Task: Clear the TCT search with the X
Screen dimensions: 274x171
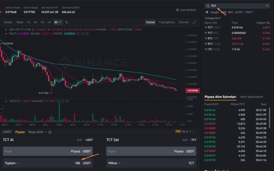Action: 267,6
